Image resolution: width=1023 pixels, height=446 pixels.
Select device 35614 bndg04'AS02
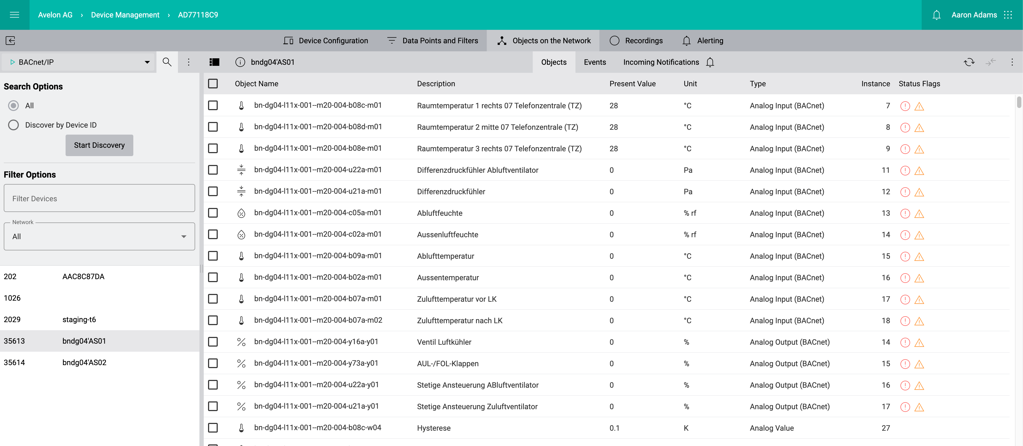pos(99,362)
